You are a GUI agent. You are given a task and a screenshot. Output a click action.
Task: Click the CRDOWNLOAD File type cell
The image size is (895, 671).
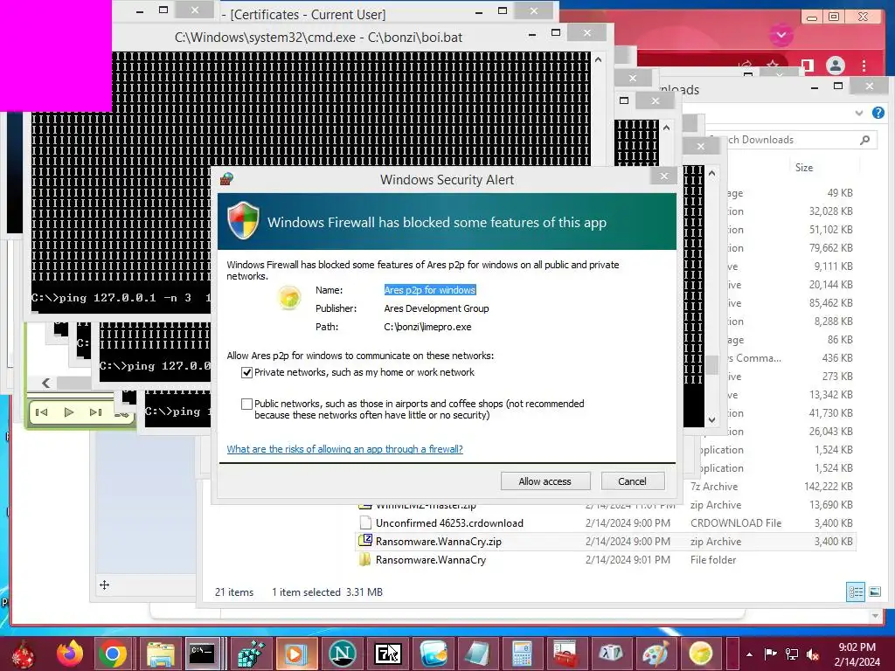pos(736,522)
